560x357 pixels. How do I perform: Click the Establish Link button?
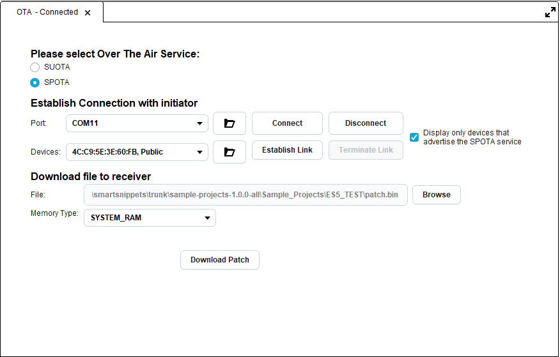click(x=287, y=150)
